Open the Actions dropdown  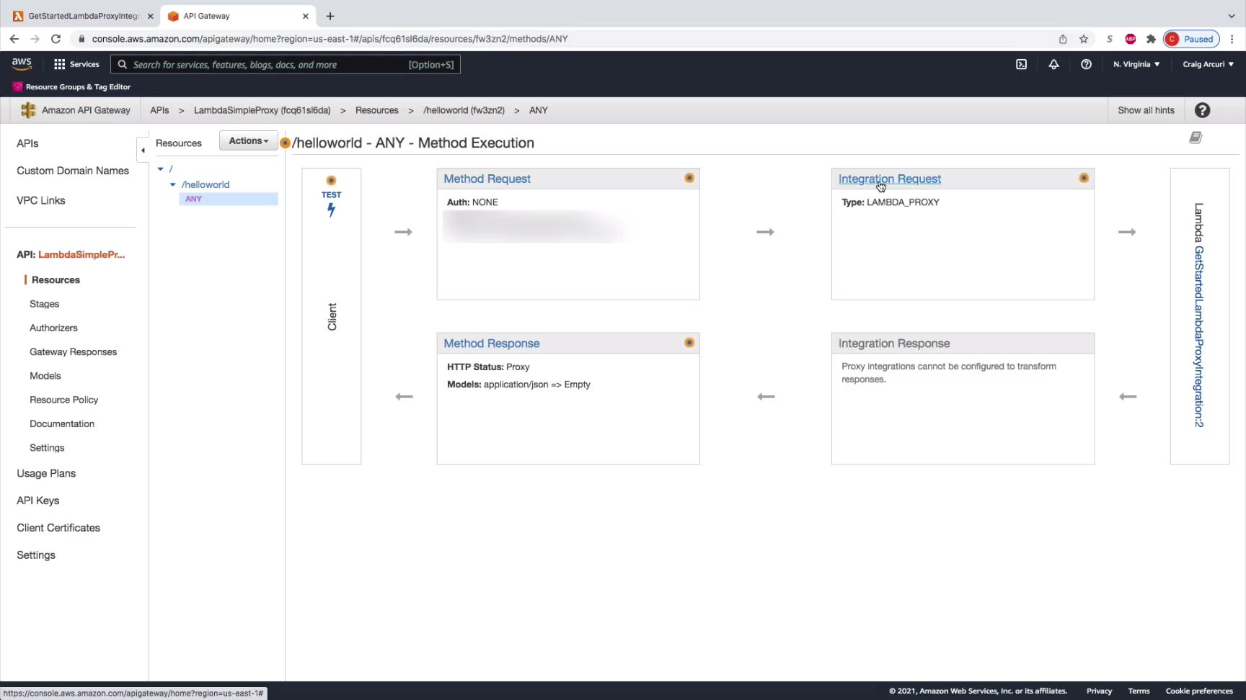(x=248, y=141)
